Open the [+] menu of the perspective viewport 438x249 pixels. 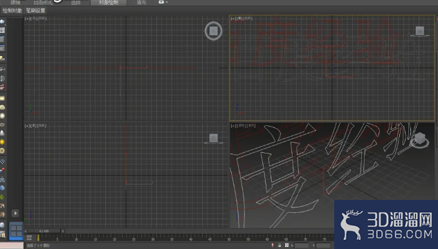pos(232,126)
